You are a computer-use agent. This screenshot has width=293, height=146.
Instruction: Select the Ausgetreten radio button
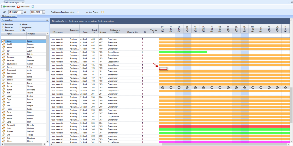(21, 27)
